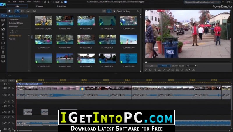
Task: Select Clip preview mode
Action: tap(151, 66)
